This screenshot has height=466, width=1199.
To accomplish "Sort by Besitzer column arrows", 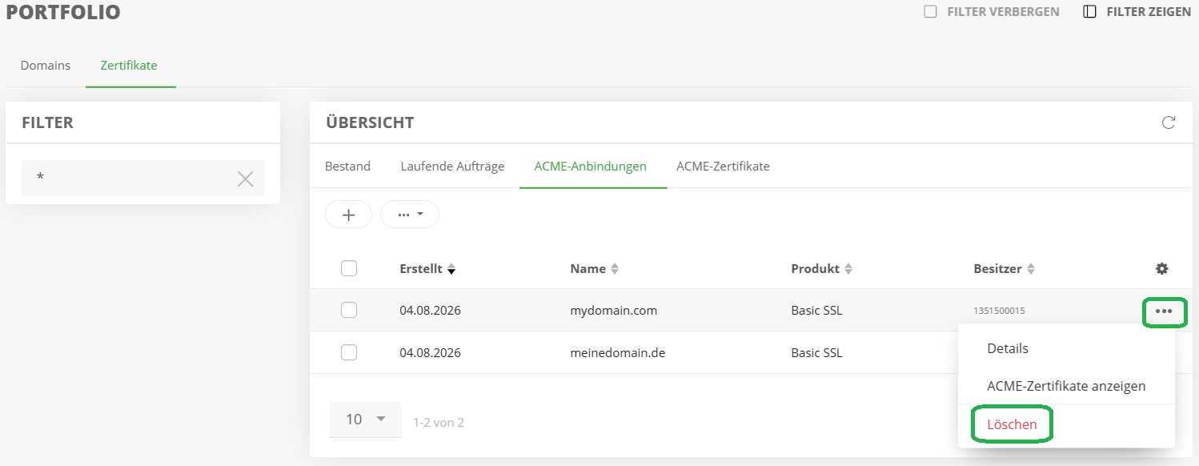I will tap(1031, 269).
